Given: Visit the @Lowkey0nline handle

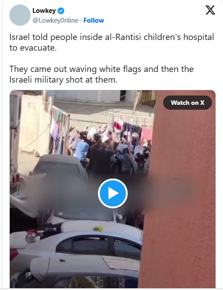Looking at the screenshot, I should pyautogui.click(x=55, y=20).
